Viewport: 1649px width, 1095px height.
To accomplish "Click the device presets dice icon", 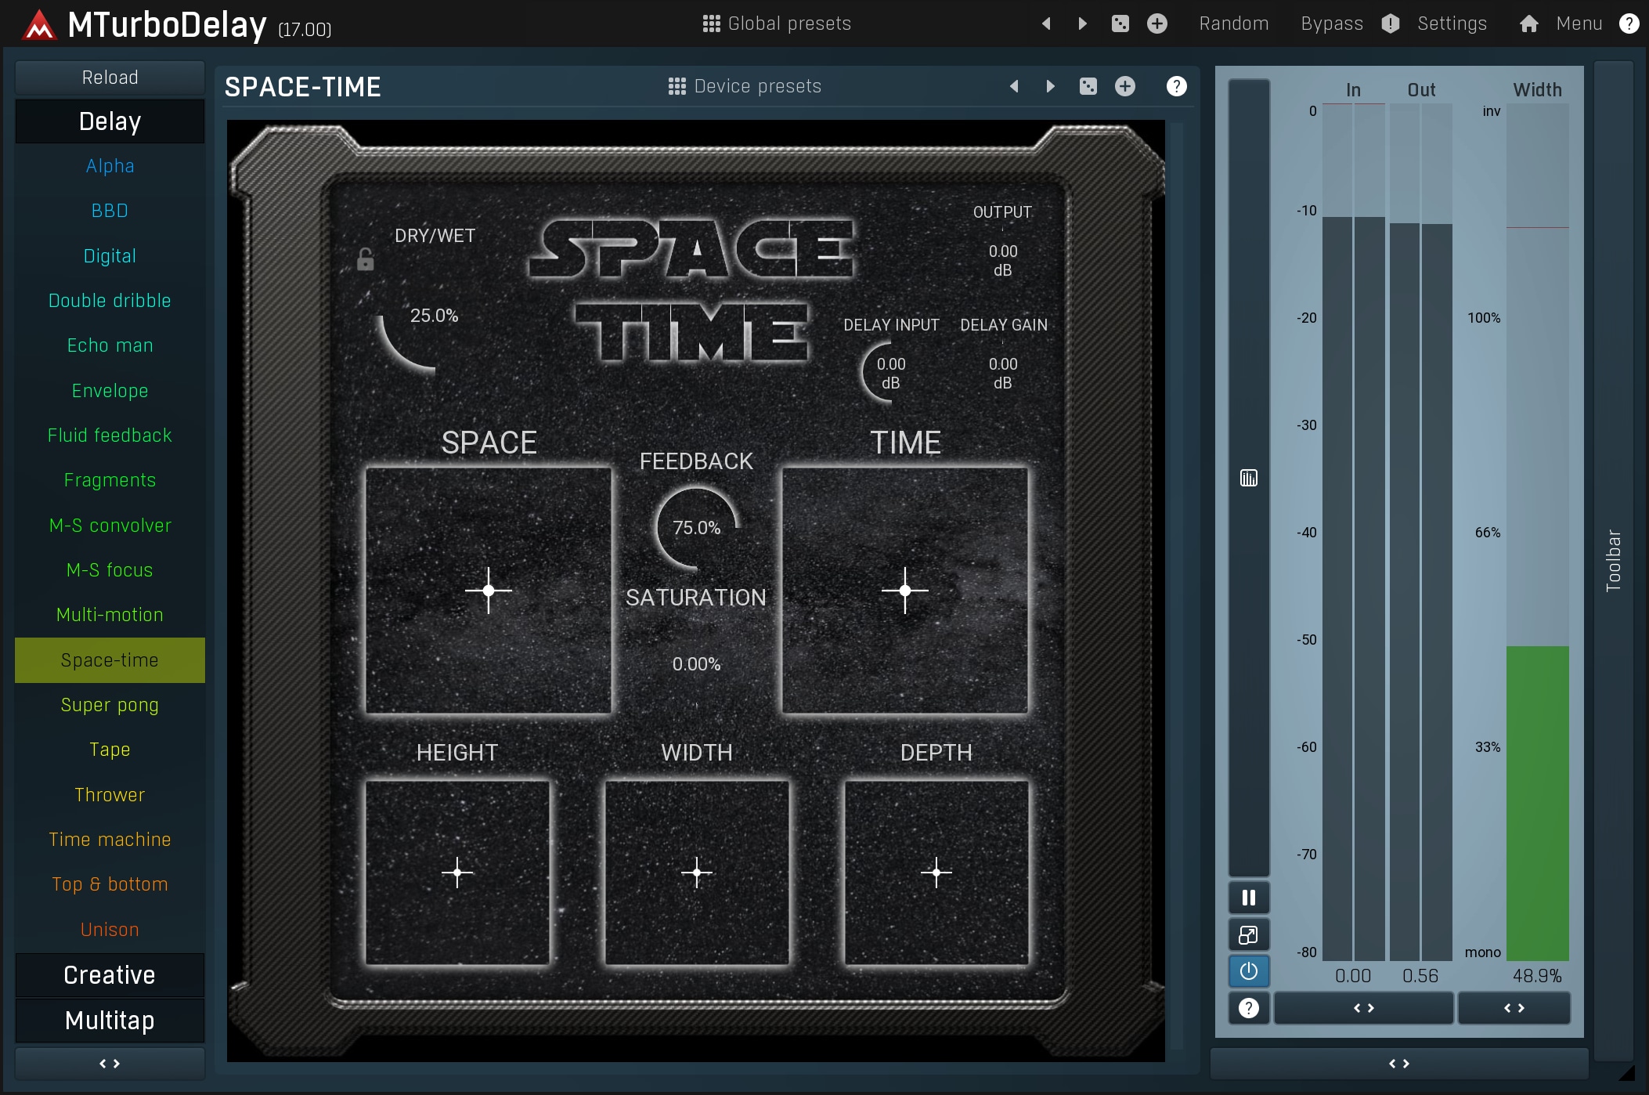I will coord(1088,86).
